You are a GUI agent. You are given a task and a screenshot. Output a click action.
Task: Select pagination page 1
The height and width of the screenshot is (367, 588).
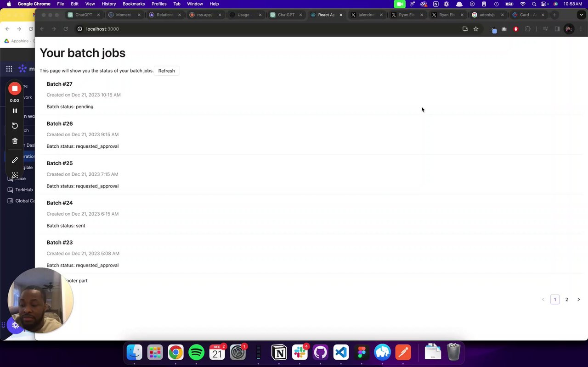coord(555,300)
